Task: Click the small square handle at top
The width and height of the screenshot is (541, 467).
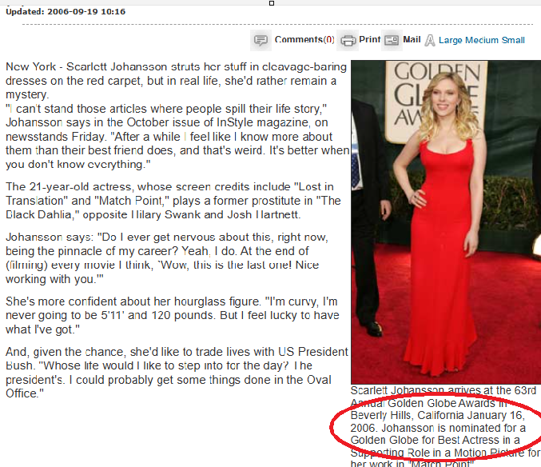Action: pos(272,3)
